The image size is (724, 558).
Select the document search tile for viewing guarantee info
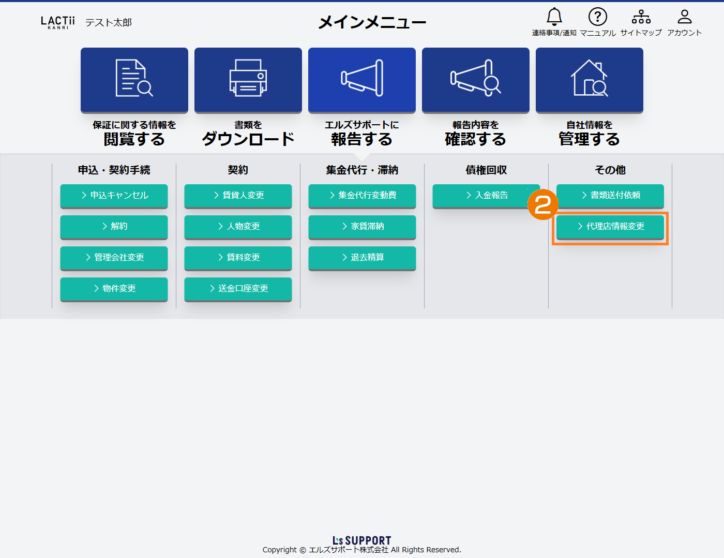point(134,80)
